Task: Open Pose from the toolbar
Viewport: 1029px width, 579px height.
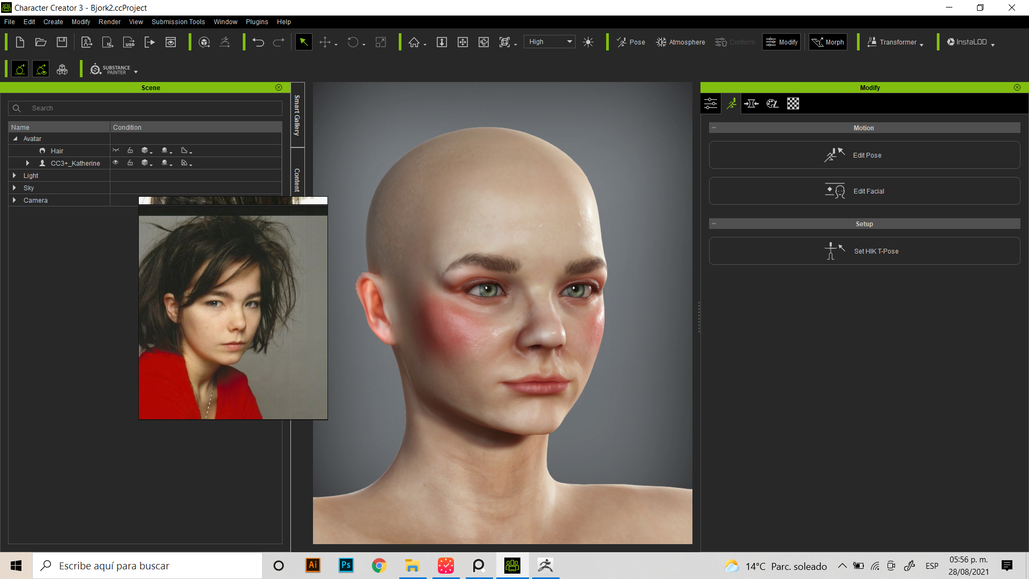Action: pos(631,42)
